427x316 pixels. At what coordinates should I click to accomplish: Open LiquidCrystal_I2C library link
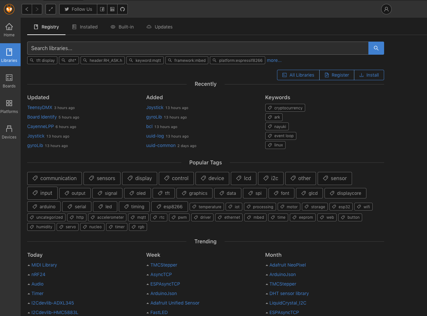[x=288, y=303]
